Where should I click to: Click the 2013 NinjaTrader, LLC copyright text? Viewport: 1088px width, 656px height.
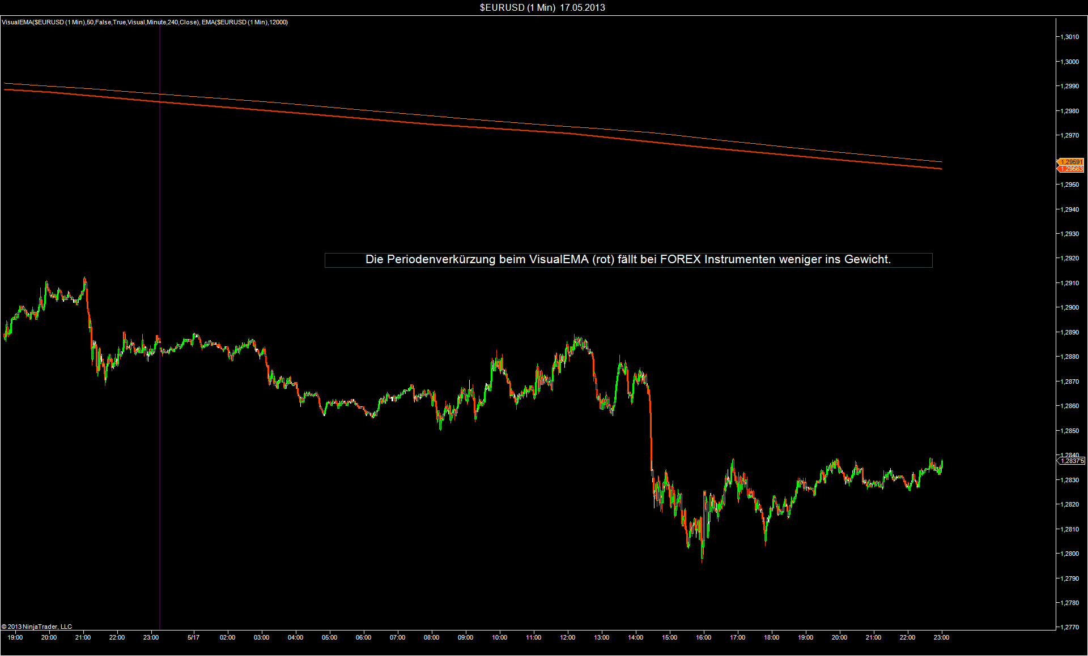coord(37,627)
